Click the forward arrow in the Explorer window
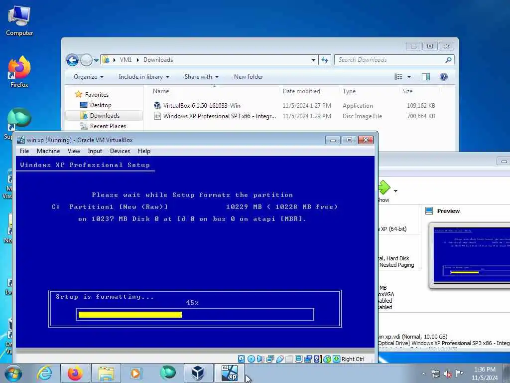This screenshot has height=383, width=510. pyautogui.click(x=86, y=60)
